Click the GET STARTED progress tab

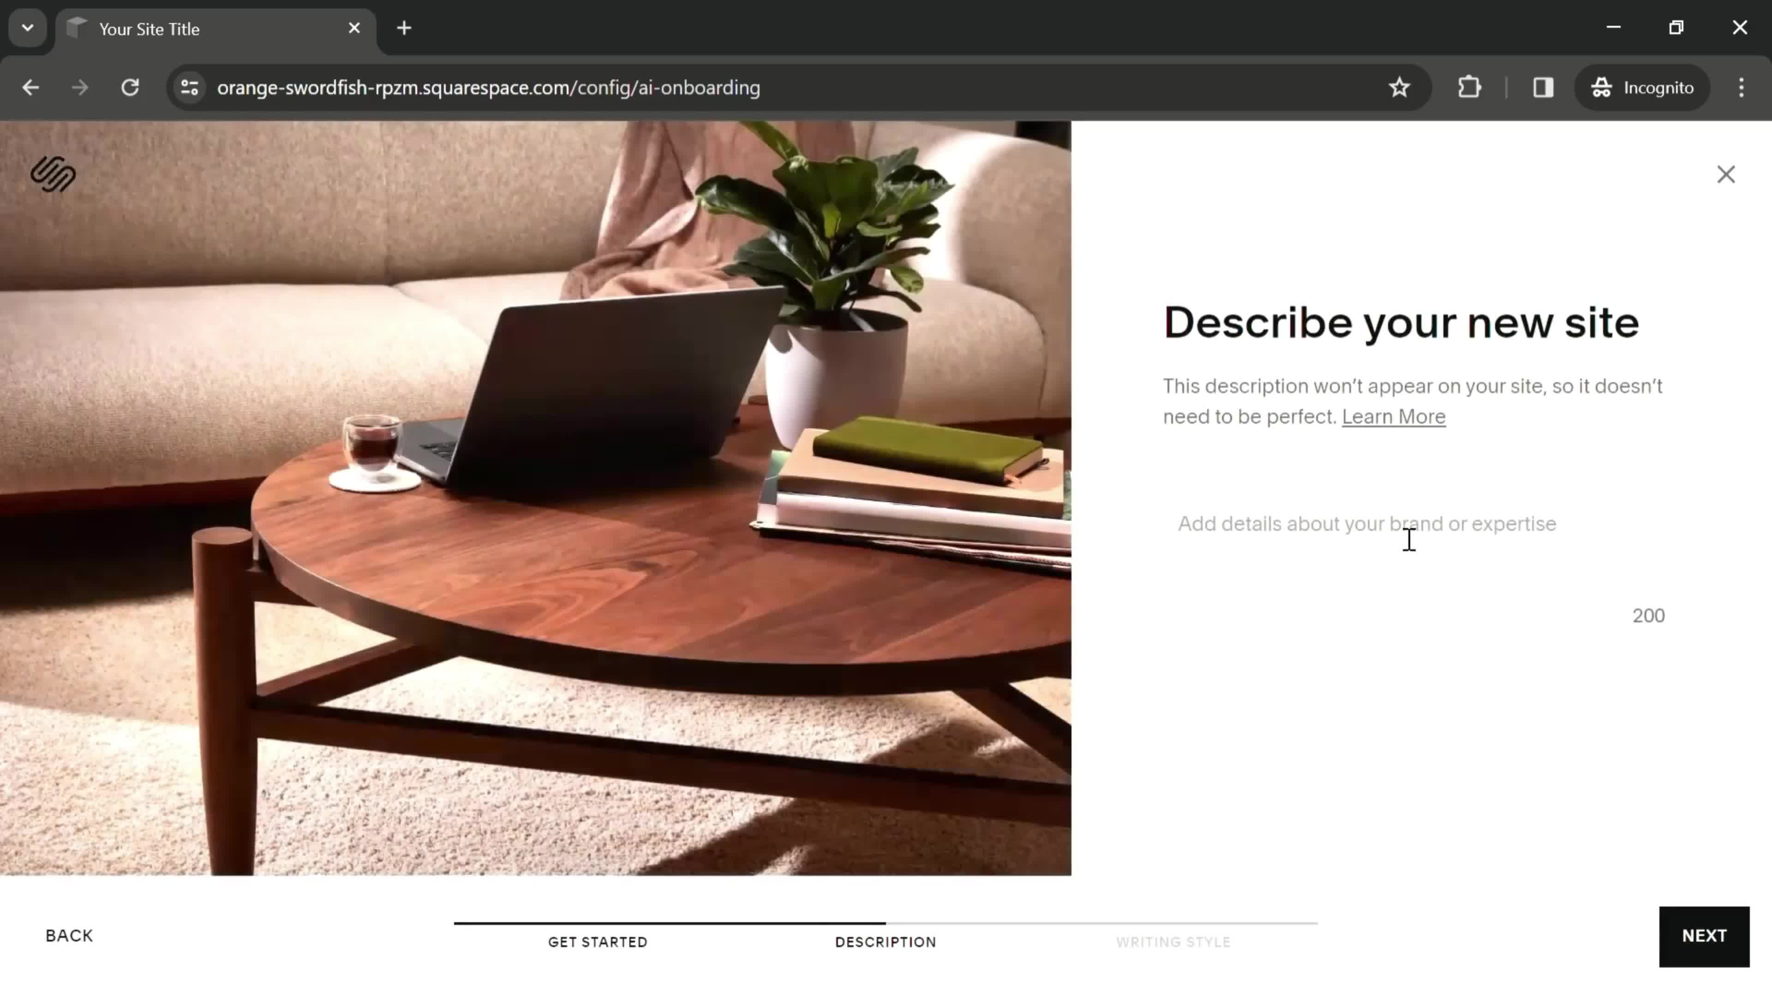(598, 941)
